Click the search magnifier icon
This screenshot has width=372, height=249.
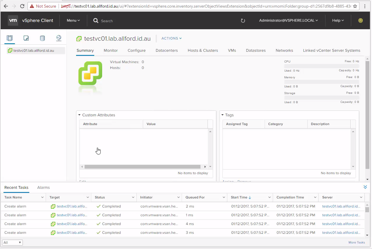96,21
